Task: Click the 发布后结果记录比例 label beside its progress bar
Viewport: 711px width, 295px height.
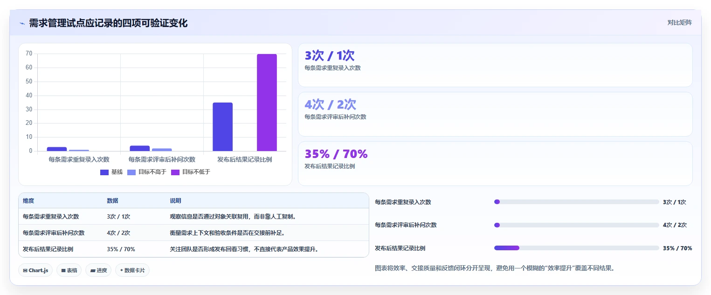Action: click(400, 248)
